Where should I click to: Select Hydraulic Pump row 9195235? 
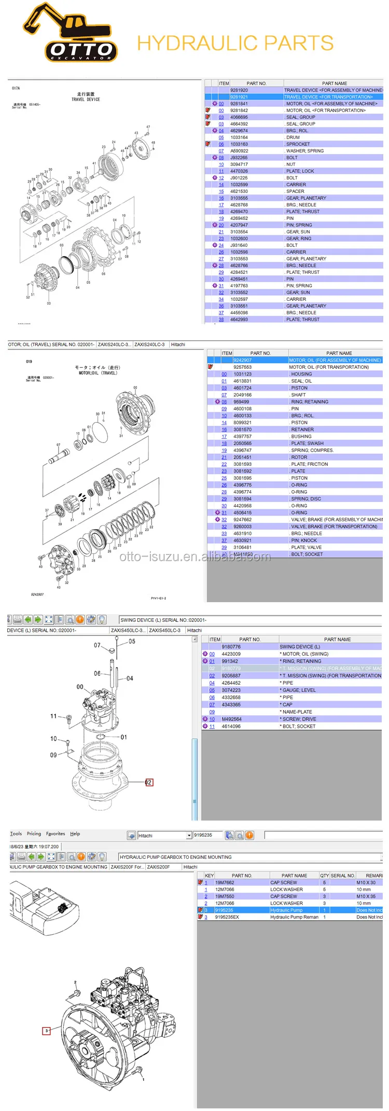pos(285,910)
